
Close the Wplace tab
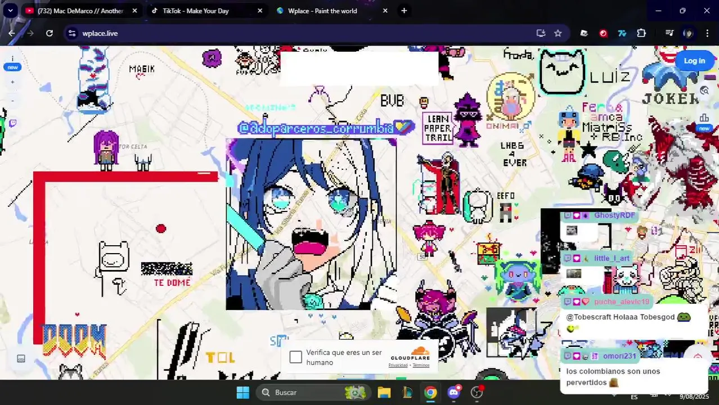pyautogui.click(x=385, y=11)
